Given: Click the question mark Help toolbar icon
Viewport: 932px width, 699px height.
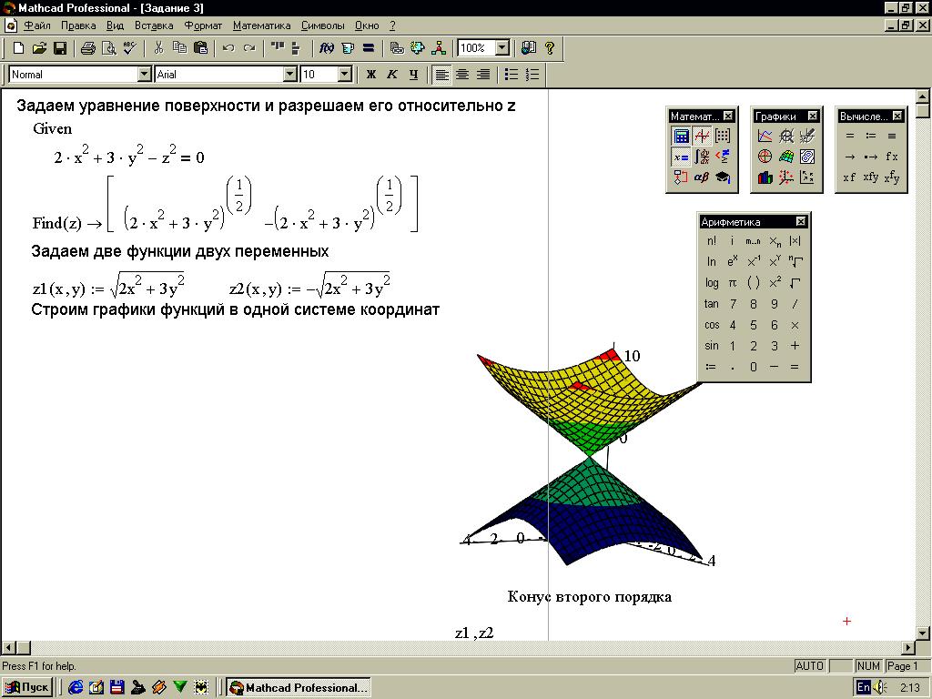Looking at the screenshot, I should tap(550, 48).
